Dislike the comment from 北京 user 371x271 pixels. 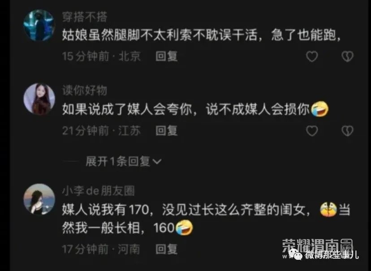347,56
